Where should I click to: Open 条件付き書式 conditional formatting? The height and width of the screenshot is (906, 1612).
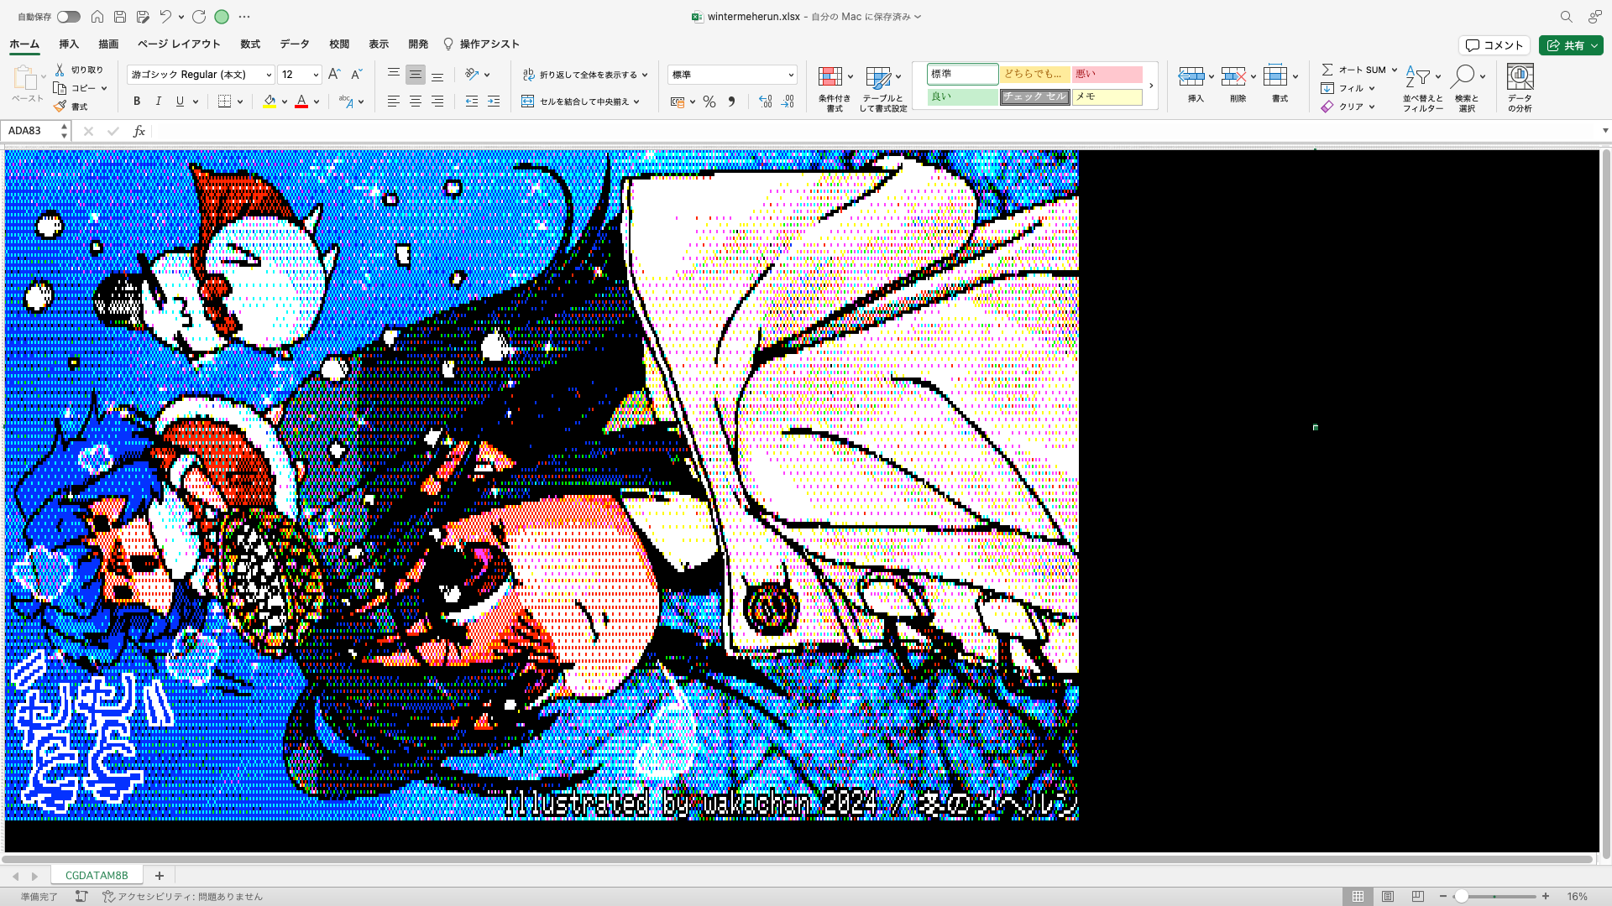pyautogui.click(x=834, y=88)
